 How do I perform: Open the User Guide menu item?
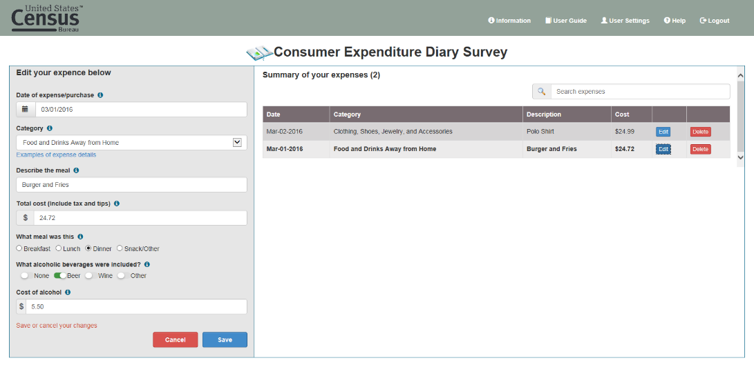pos(565,21)
